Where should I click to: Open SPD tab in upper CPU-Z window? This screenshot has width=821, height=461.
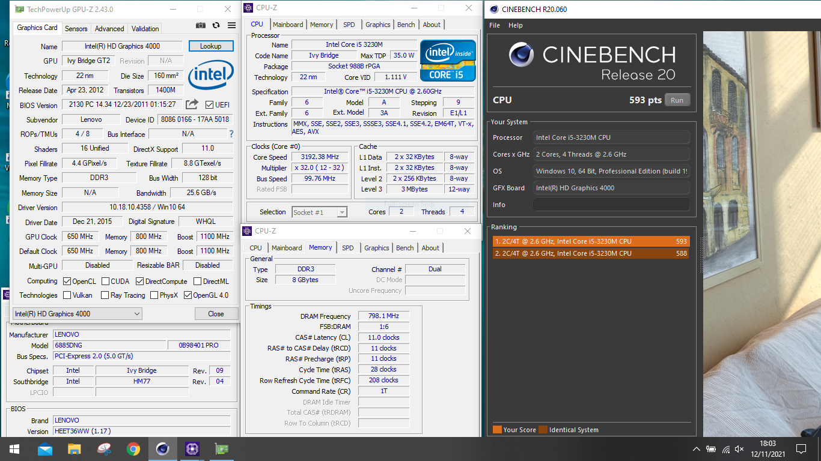point(349,25)
